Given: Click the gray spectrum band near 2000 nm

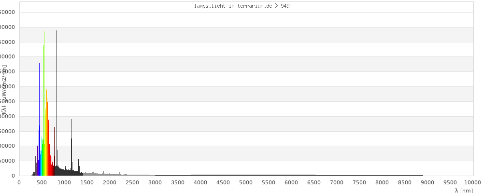Looking at the screenshot, I should tap(110, 174).
